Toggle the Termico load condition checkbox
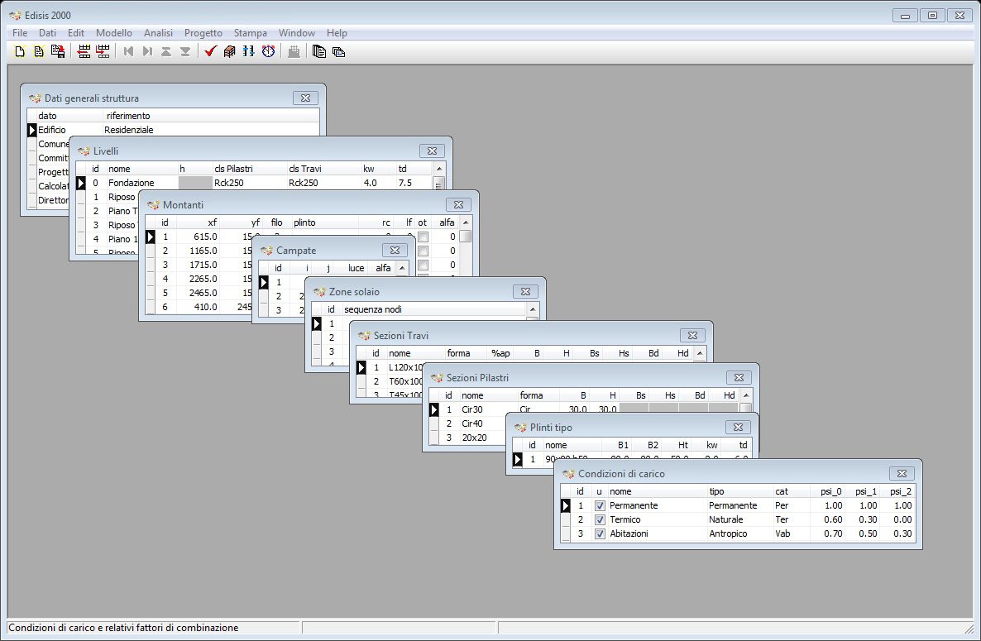This screenshot has height=641, width=981. (600, 519)
